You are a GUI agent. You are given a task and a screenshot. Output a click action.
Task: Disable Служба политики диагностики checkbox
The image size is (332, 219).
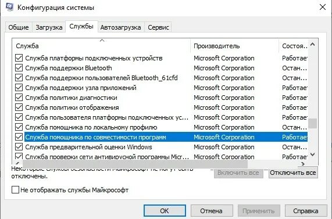(19, 98)
